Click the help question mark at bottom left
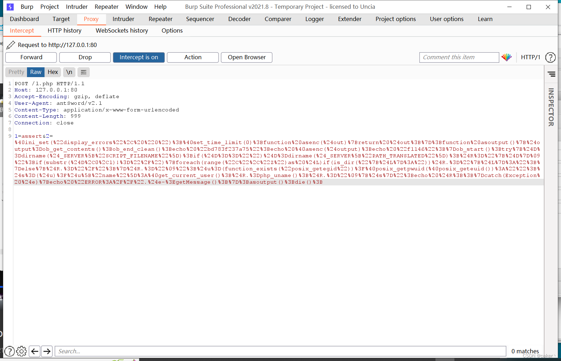The image size is (561, 361). [x=9, y=351]
